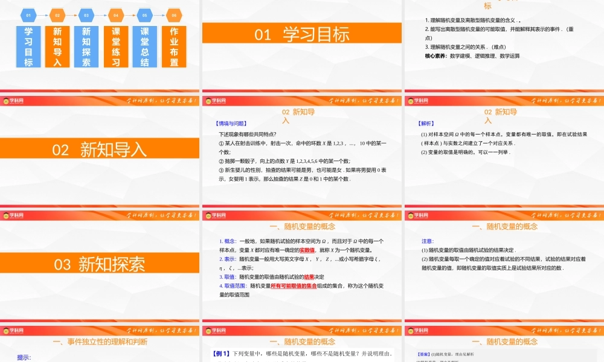604x362 pixels.
Task: Click the 课堂练习 agenda box
Action: [115, 45]
